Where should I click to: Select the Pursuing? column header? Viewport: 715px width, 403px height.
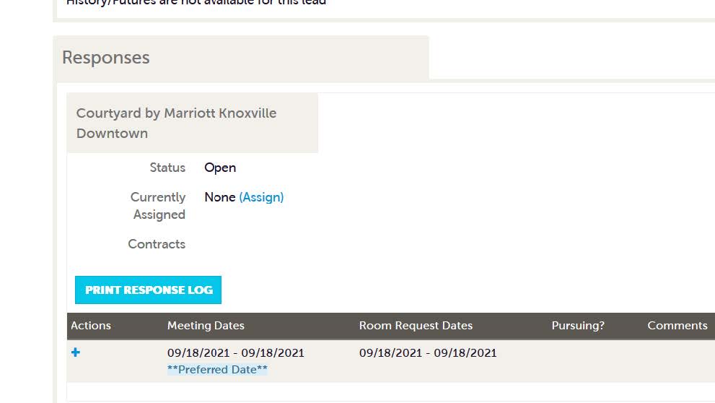[x=578, y=326]
